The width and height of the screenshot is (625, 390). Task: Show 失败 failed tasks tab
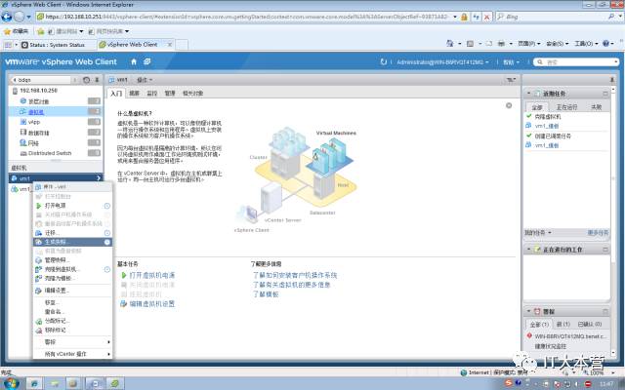point(597,107)
